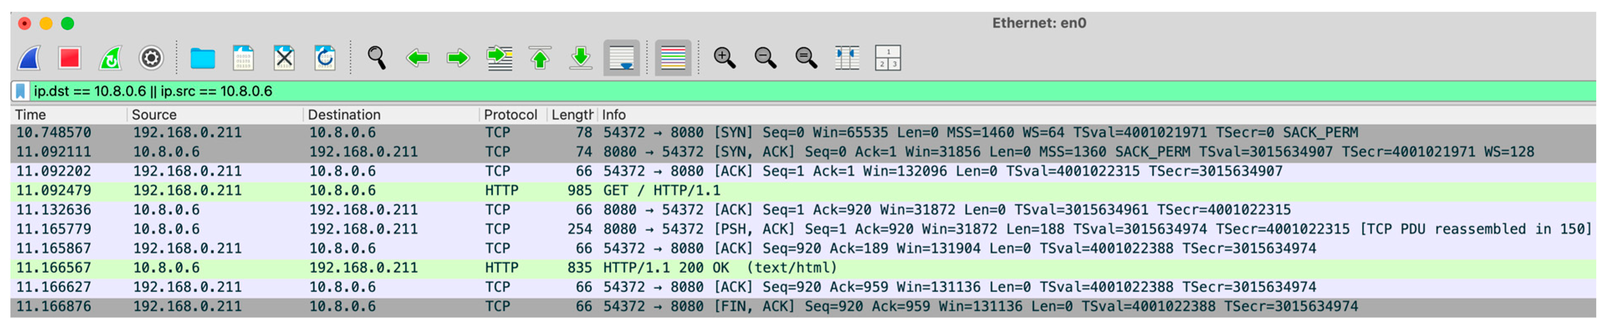Image resolution: width=1608 pixels, height=331 pixels.
Task: Jump to the first packet
Action: tap(540, 58)
